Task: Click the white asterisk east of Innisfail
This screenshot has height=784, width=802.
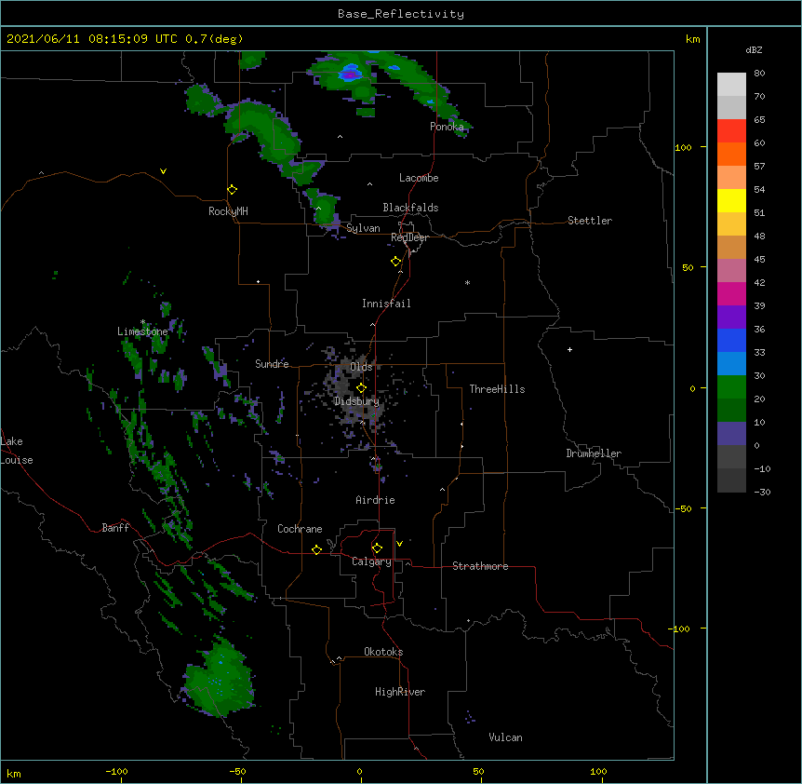Action: coord(467,282)
